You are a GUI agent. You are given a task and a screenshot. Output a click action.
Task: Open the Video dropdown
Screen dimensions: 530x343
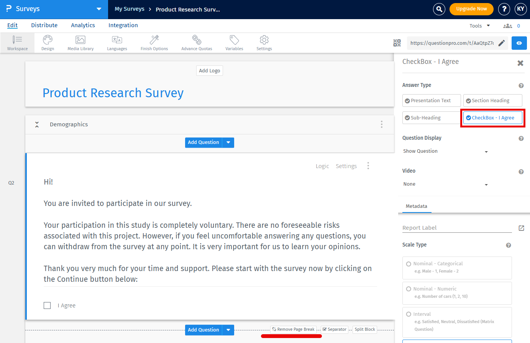[x=446, y=184]
